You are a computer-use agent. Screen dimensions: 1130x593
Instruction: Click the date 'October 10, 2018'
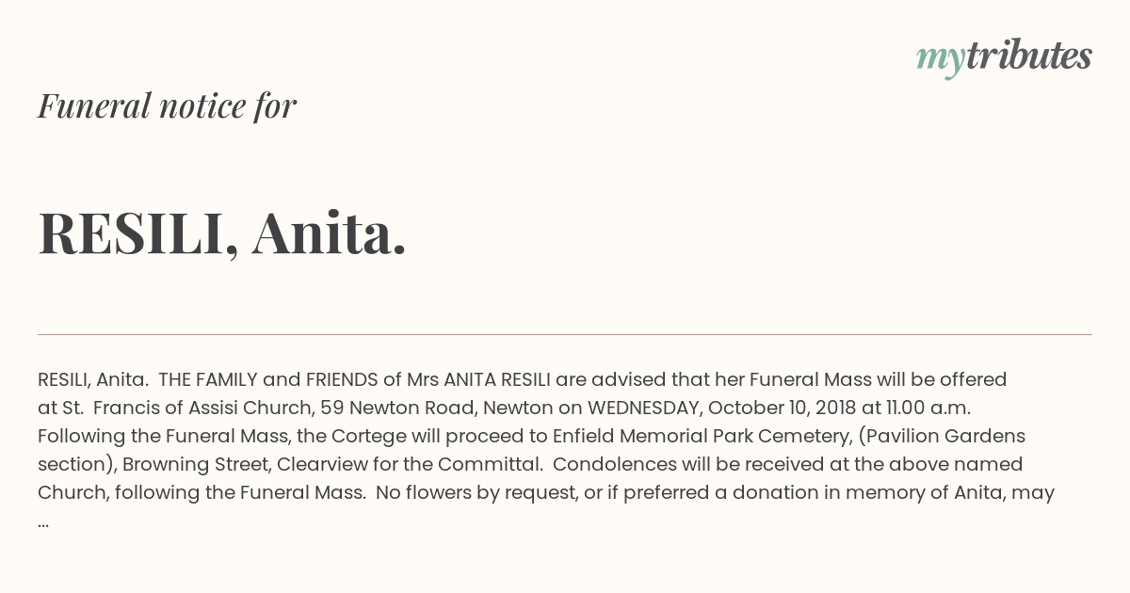[x=782, y=408]
